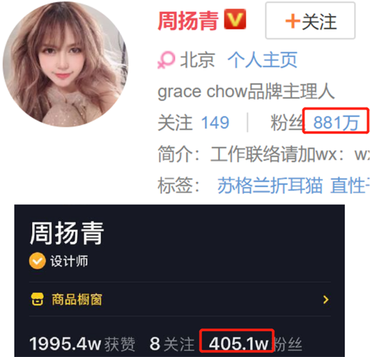Click the red V verification badge
This screenshot has height=357, width=370.
[235, 19]
